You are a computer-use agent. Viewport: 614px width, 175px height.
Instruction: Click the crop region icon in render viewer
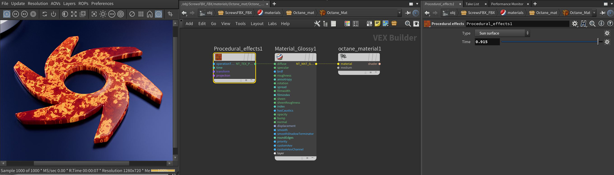click(170, 14)
